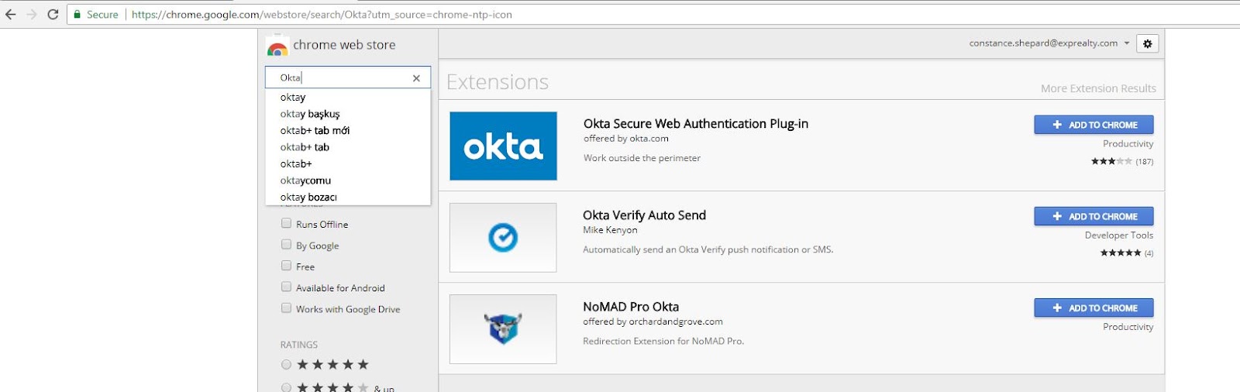This screenshot has width=1240, height=392.
Task: Click 'Redirection Extension for NoMAD Pro.' description
Action: 663,341
